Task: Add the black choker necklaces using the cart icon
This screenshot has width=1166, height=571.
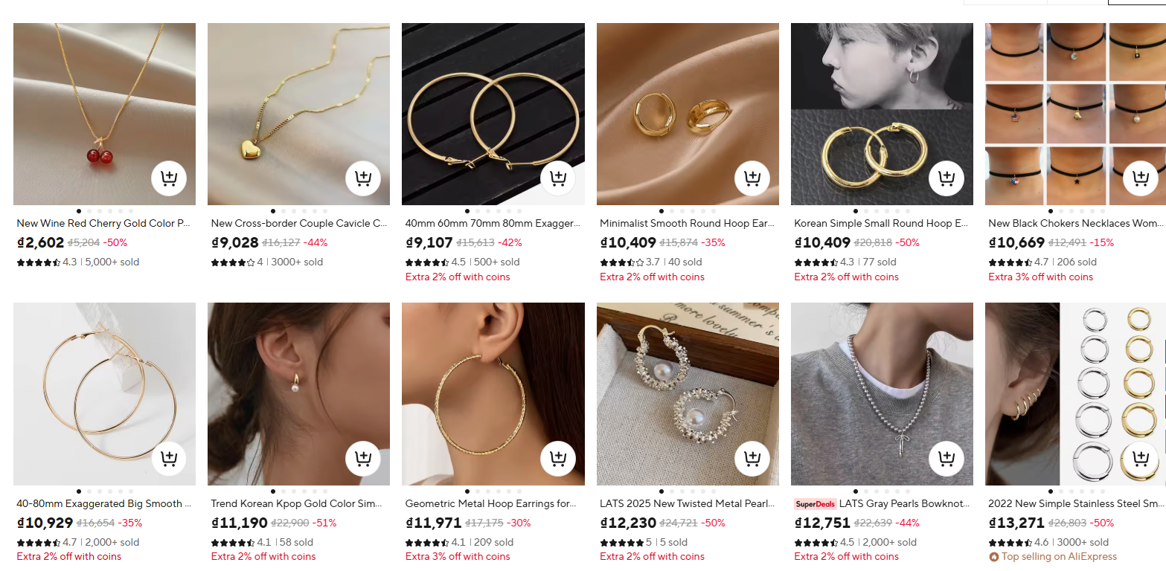Action: pos(1140,178)
